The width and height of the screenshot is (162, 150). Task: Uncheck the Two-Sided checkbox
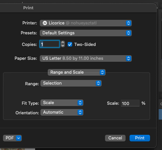click(70, 44)
